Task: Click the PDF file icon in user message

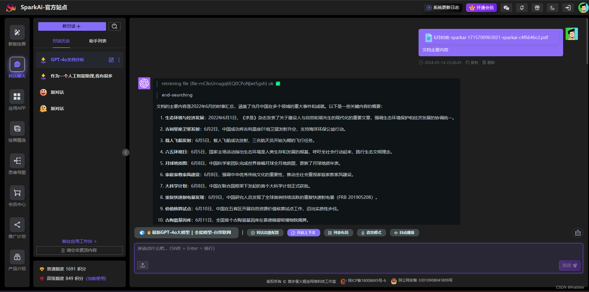Action: click(x=428, y=38)
